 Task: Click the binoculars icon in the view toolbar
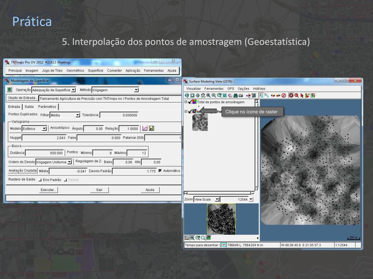click(236, 96)
